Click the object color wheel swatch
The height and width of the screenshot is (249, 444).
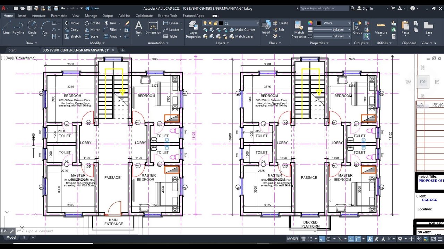[310, 23]
